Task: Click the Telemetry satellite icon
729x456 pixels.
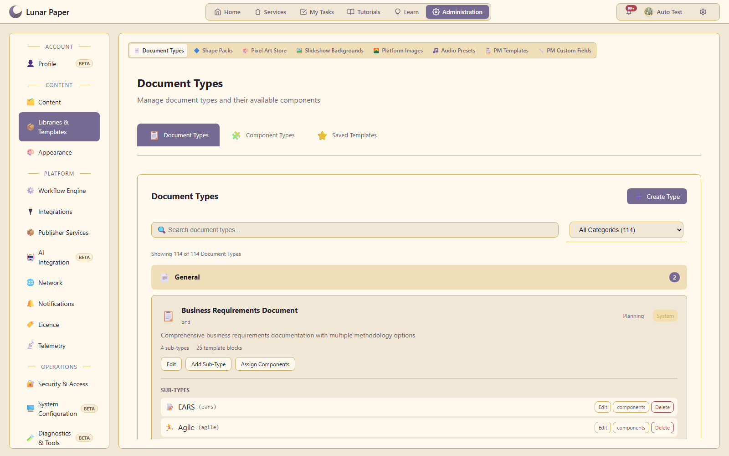Action: (31, 346)
